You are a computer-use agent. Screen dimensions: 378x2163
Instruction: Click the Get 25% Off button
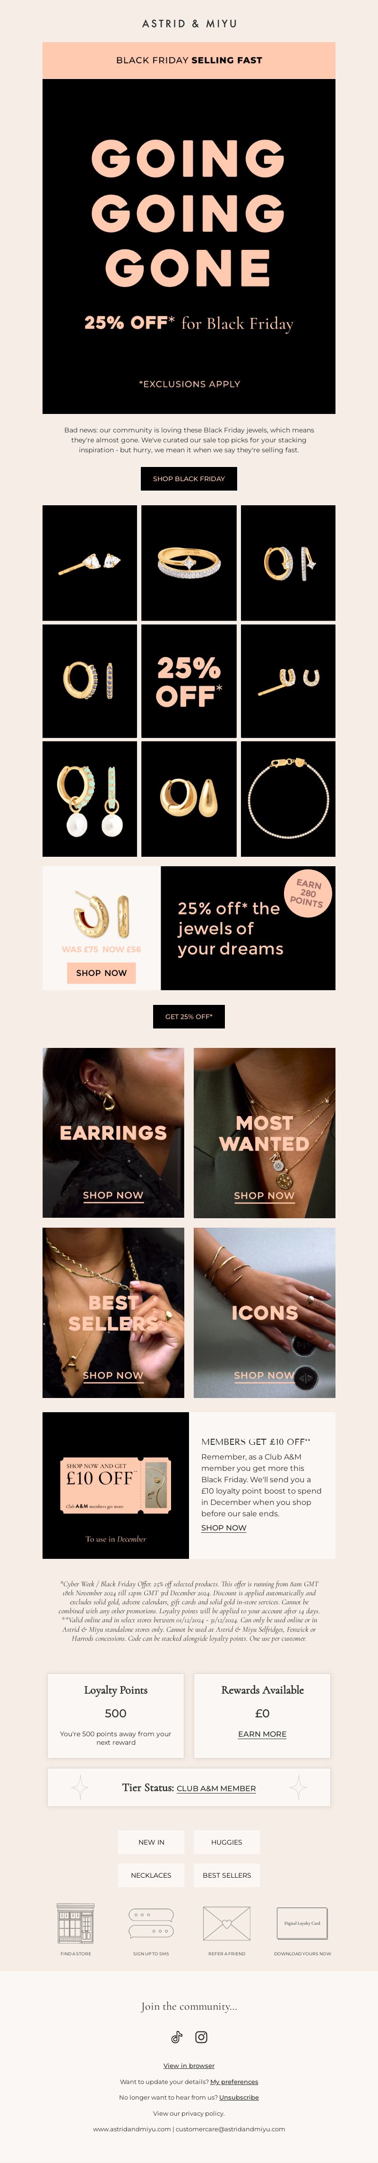(x=189, y=1016)
